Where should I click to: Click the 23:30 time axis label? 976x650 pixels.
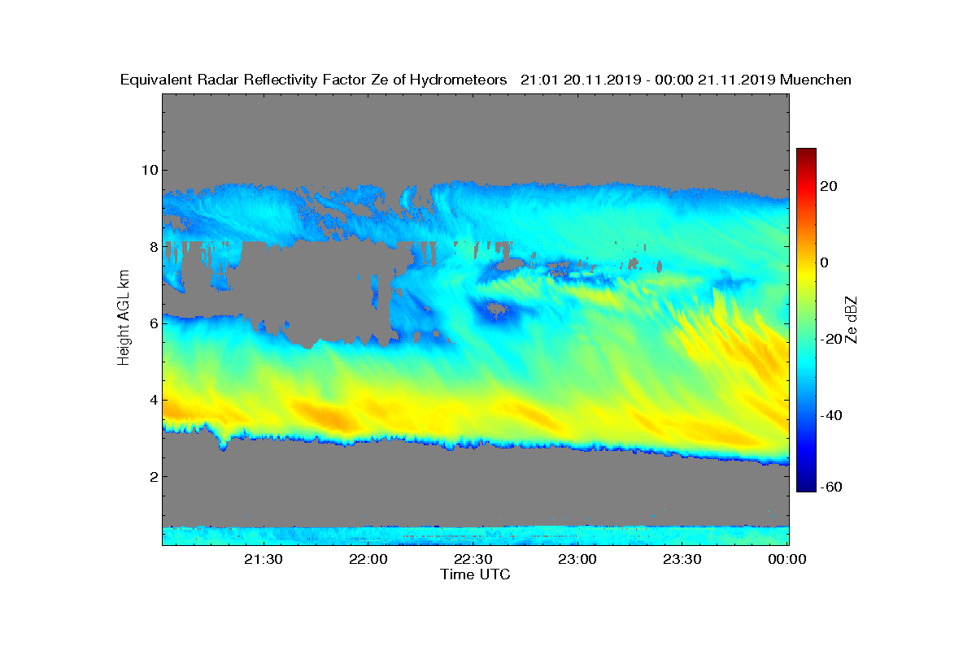click(x=683, y=559)
